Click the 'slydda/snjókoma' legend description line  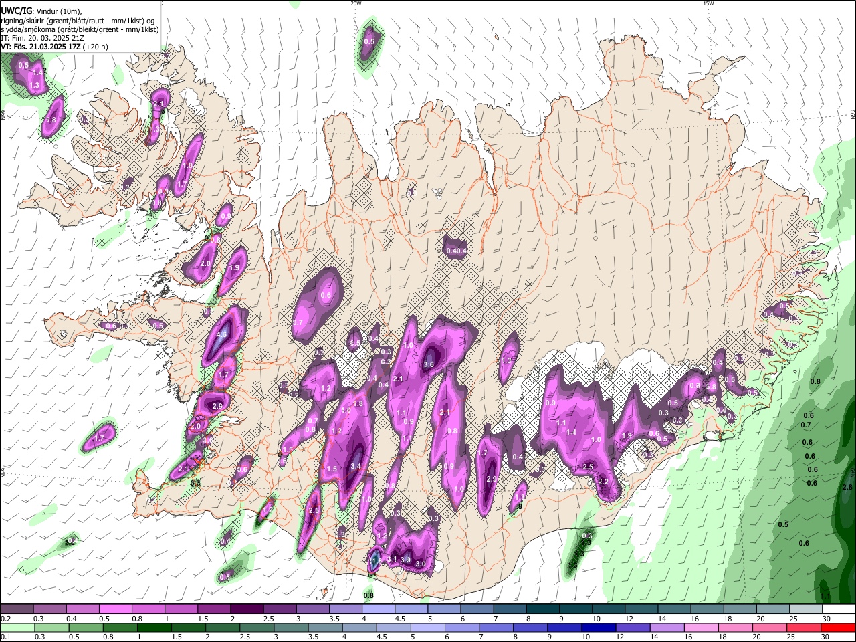point(80,29)
